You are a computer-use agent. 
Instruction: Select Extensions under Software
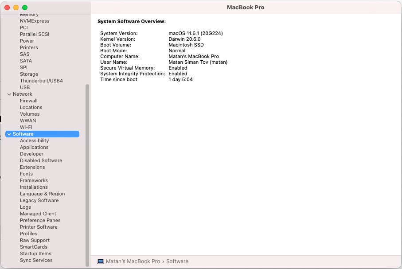pyautogui.click(x=32, y=168)
